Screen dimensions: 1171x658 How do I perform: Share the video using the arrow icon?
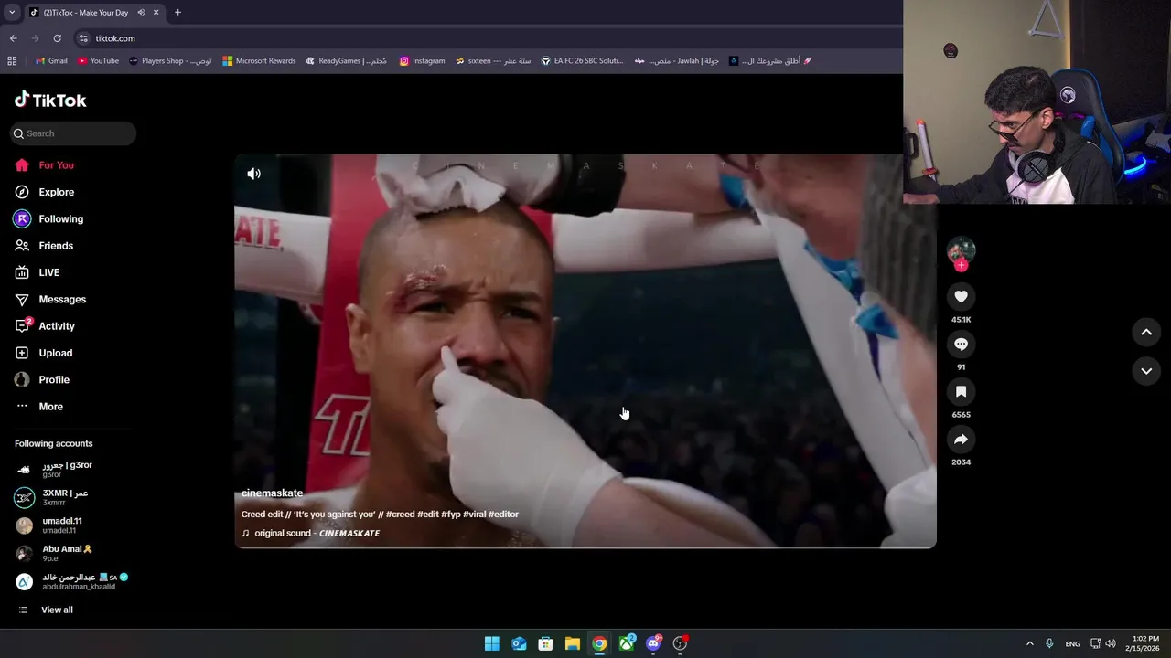click(961, 439)
